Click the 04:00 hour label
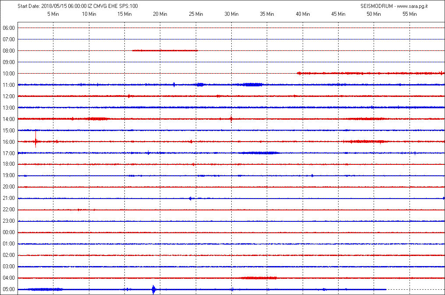Viewport: 445px width, 295px height. [x=9, y=277]
